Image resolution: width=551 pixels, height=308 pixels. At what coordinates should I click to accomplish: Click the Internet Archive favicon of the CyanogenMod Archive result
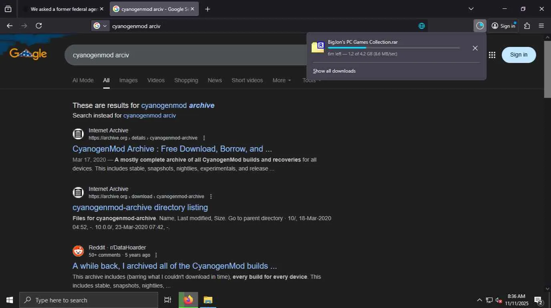[x=78, y=134]
